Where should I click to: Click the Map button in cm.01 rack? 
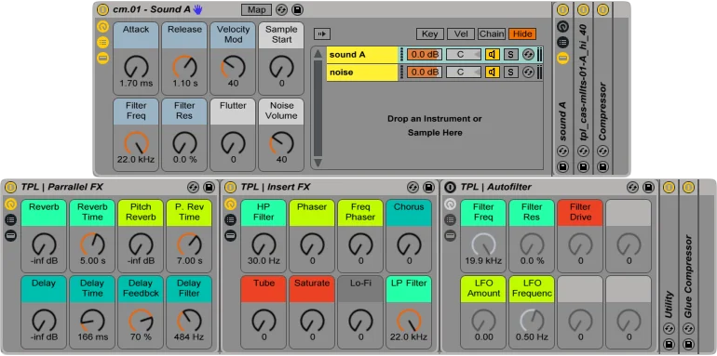(x=256, y=9)
